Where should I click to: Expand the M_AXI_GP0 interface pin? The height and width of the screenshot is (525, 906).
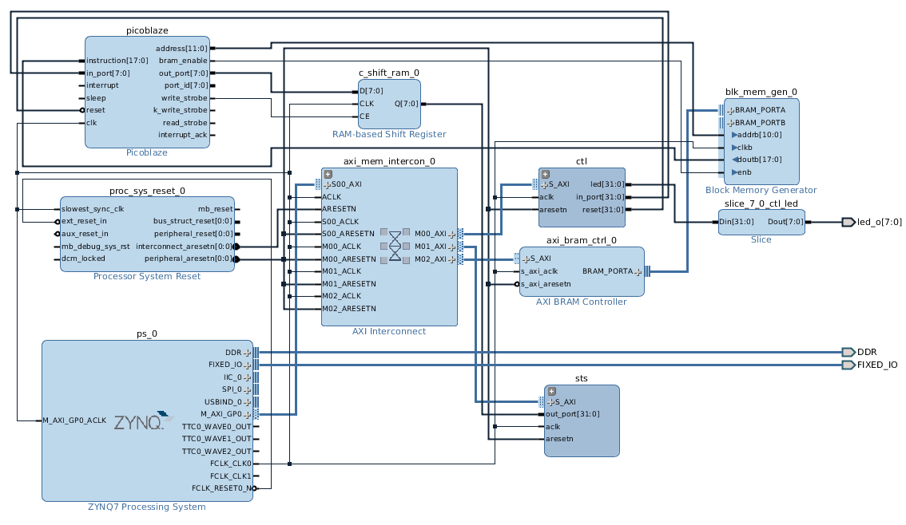point(248,415)
